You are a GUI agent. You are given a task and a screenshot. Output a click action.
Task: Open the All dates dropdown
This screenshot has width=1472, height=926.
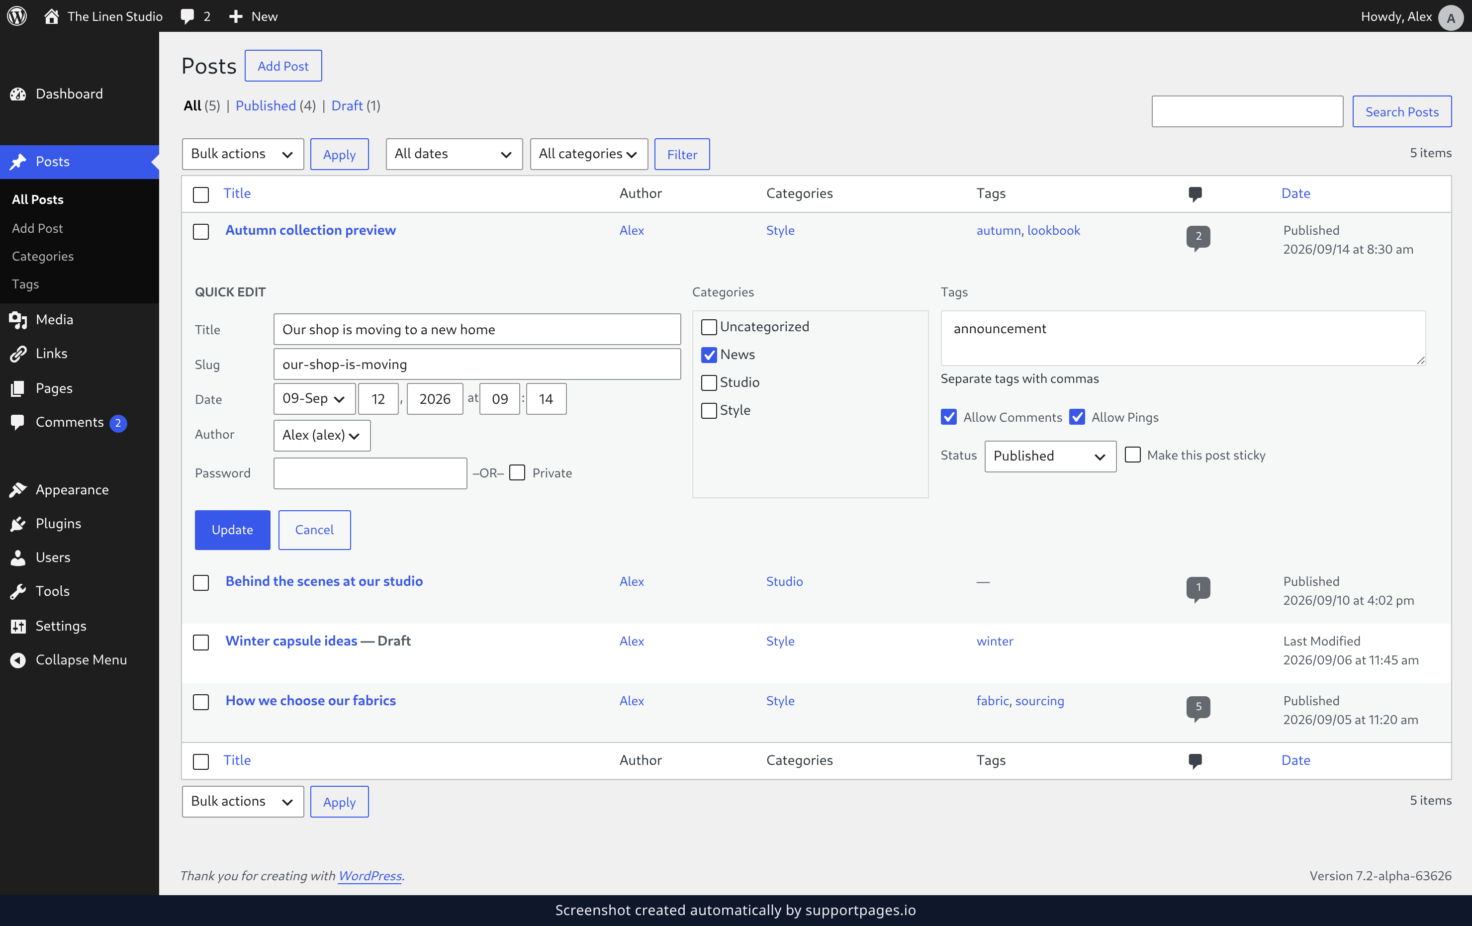pos(454,154)
